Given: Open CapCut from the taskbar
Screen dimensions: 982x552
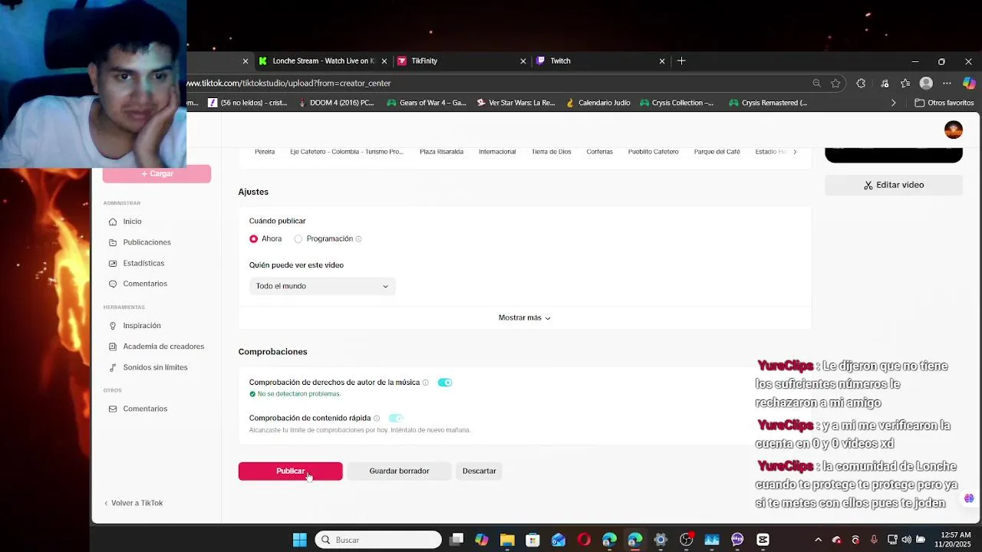Looking at the screenshot, I should [x=763, y=540].
